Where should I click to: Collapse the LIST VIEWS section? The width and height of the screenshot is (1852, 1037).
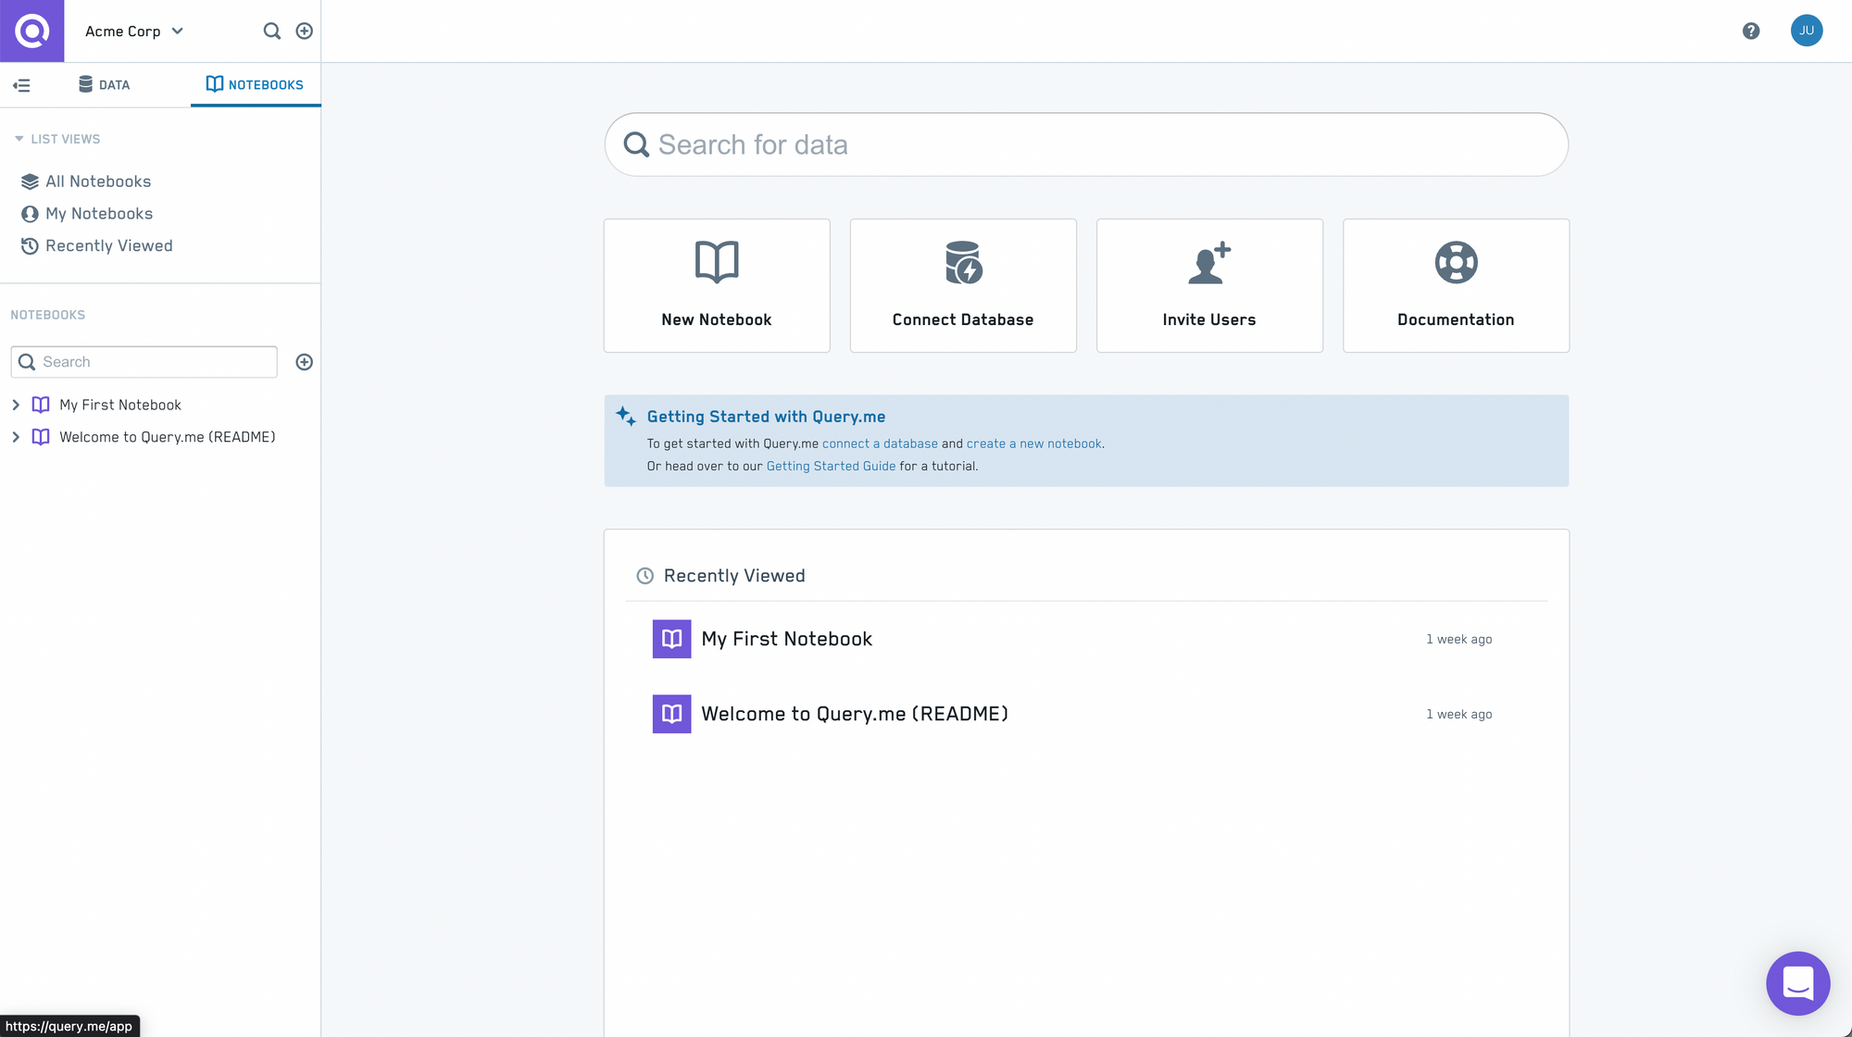tap(57, 139)
